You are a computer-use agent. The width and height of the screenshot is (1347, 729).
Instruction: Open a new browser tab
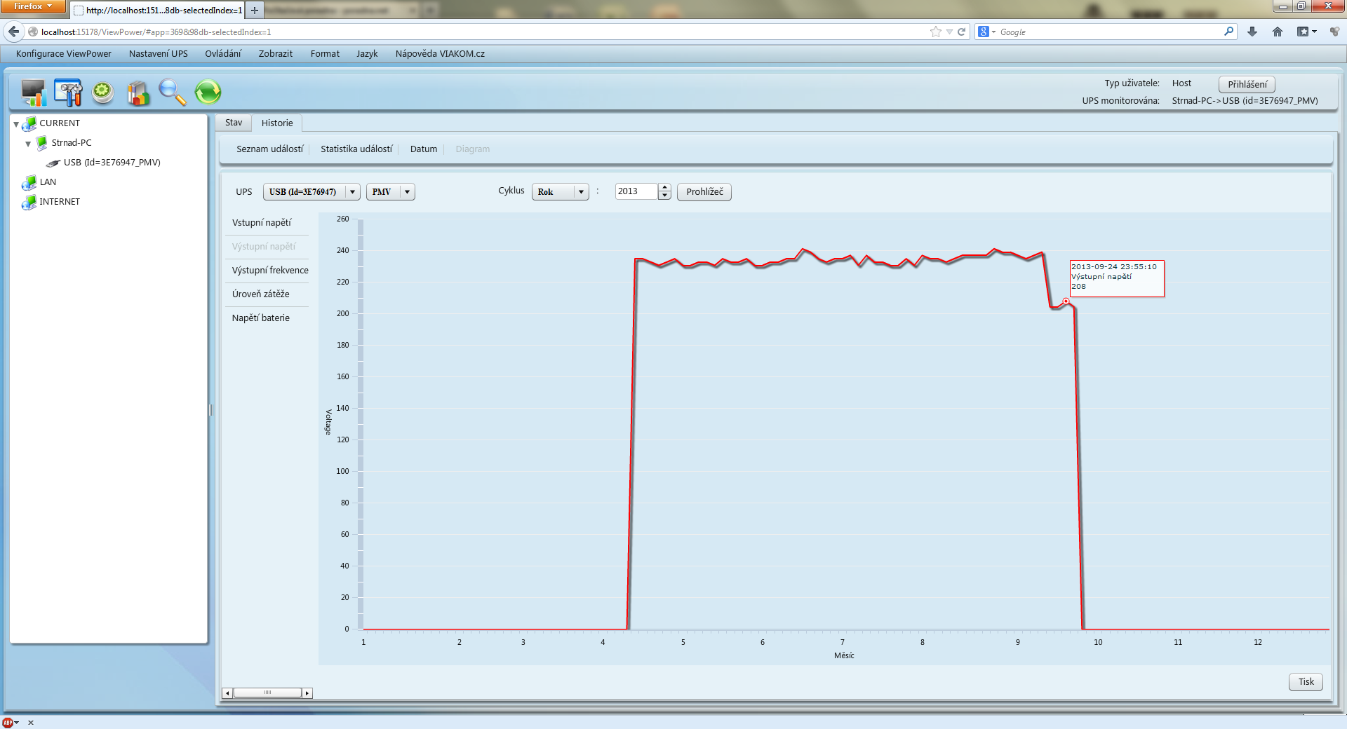255,11
